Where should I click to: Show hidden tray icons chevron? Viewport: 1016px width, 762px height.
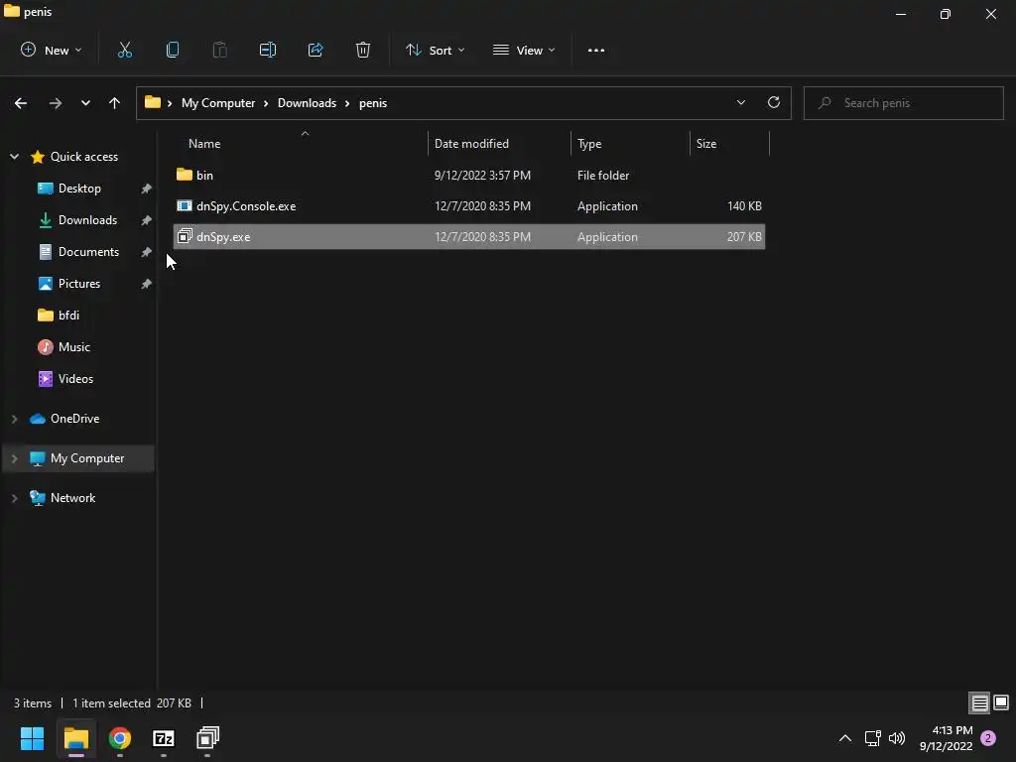pos(845,738)
